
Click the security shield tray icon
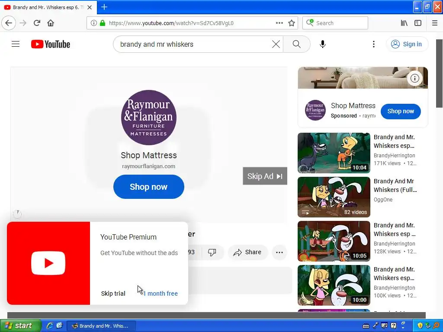coord(420,326)
